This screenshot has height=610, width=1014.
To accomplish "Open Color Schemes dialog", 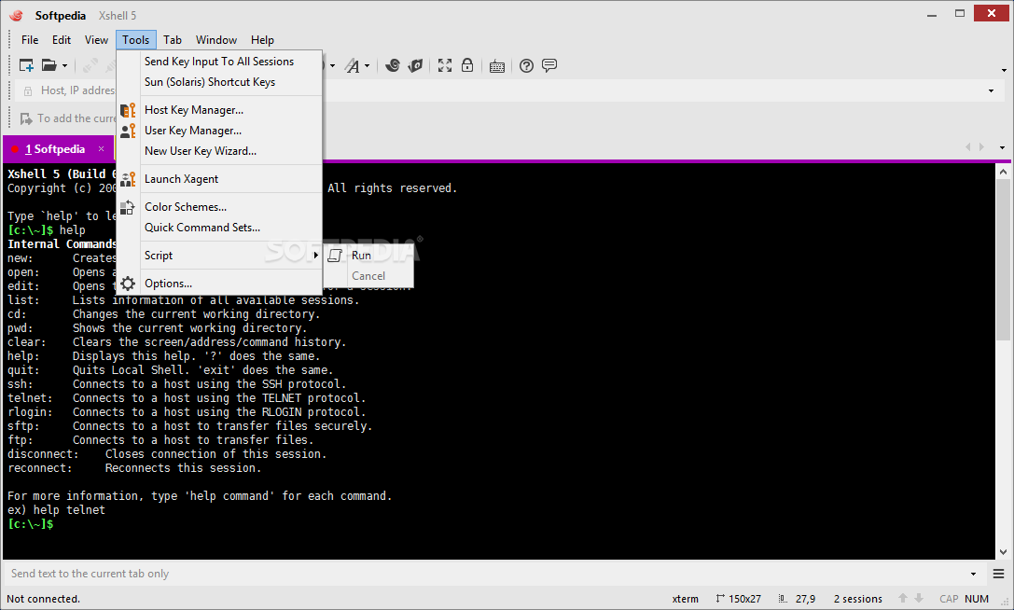I will tap(219, 207).
